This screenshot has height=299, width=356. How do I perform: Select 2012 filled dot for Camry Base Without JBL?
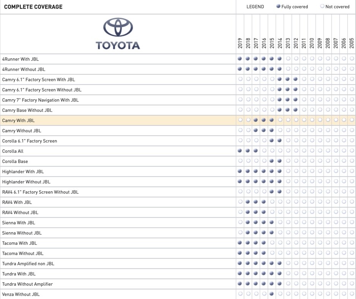[296, 110]
